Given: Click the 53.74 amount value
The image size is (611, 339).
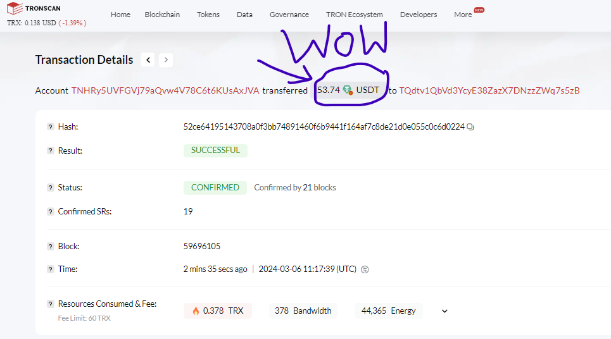Looking at the screenshot, I should (329, 90).
